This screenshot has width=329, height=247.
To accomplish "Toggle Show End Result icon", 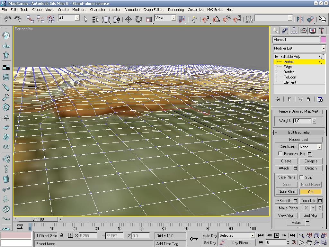I will (289, 99).
